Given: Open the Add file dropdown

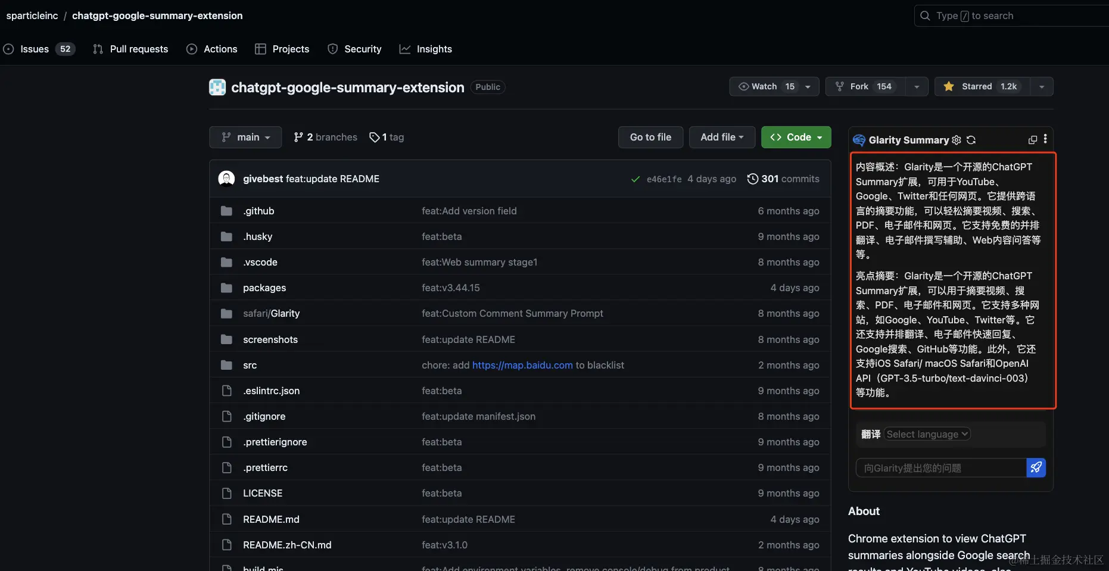Looking at the screenshot, I should pos(722,137).
